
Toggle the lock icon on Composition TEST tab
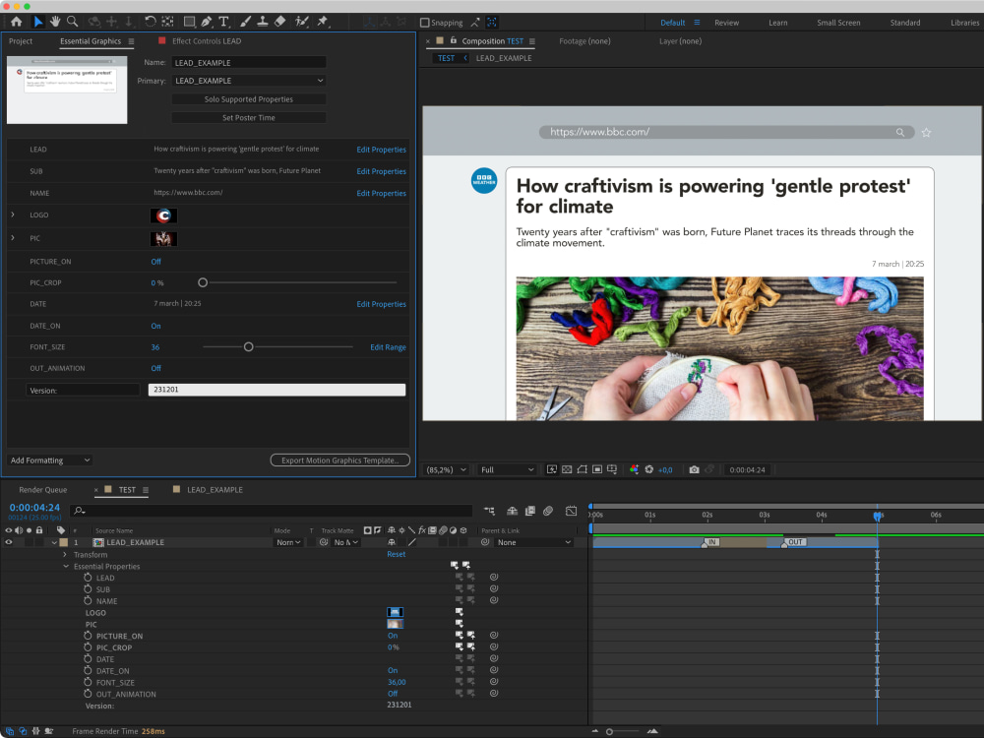(453, 40)
